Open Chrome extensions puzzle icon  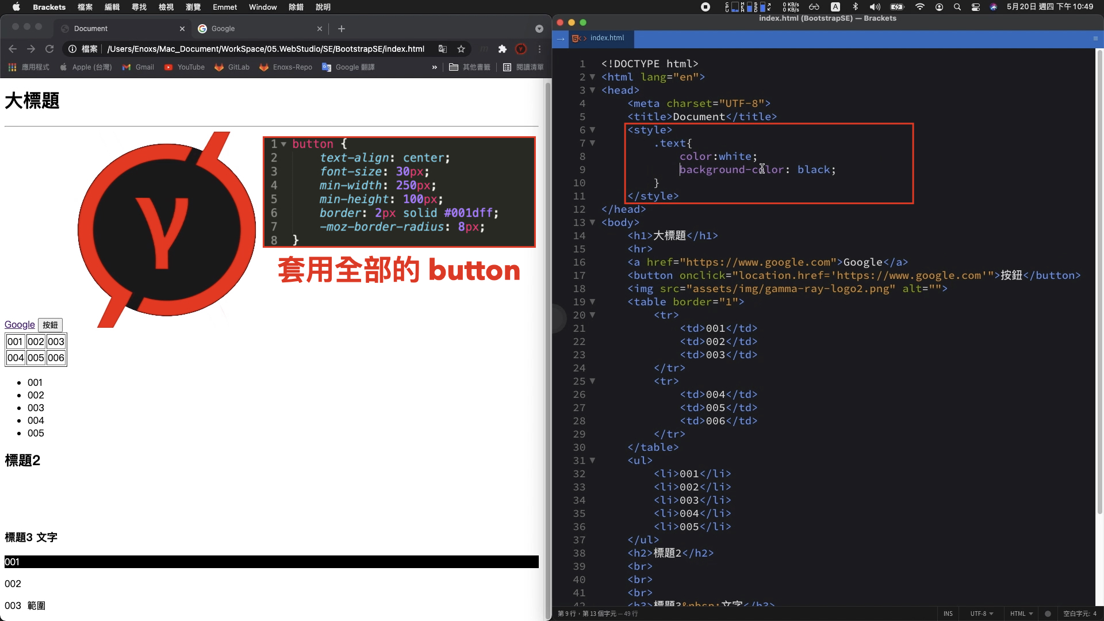click(502, 49)
